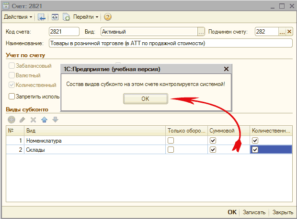The width and height of the screenshot is (297, 219).
Task: Click the help question mark icon
Action: pos(108,17)
